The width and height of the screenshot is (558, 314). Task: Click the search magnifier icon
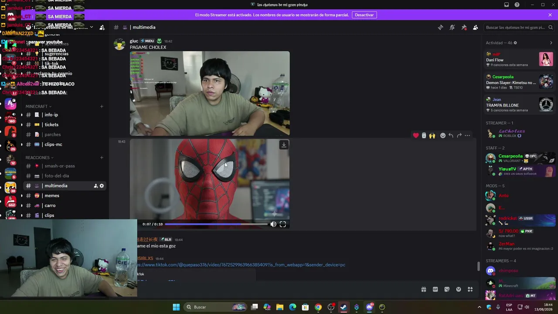(x=551, y=27)
